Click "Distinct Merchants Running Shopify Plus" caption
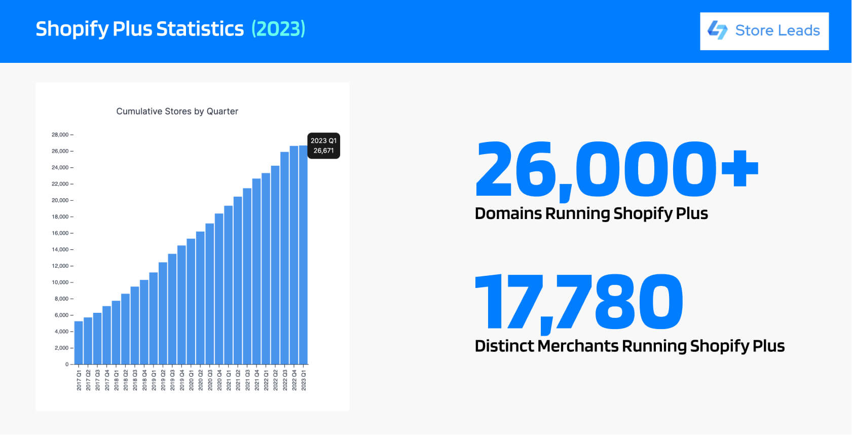 (x=630, y=346)
